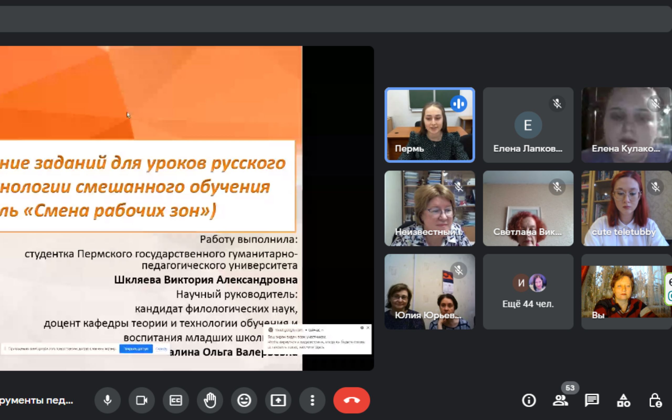
Task: Select the Пермь speaker video tile
Action: tap(429, 125)
